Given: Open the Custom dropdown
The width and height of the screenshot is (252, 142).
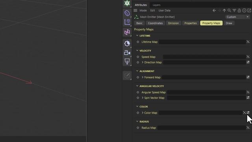Looking at the screenshot, I should click(237, 17).
